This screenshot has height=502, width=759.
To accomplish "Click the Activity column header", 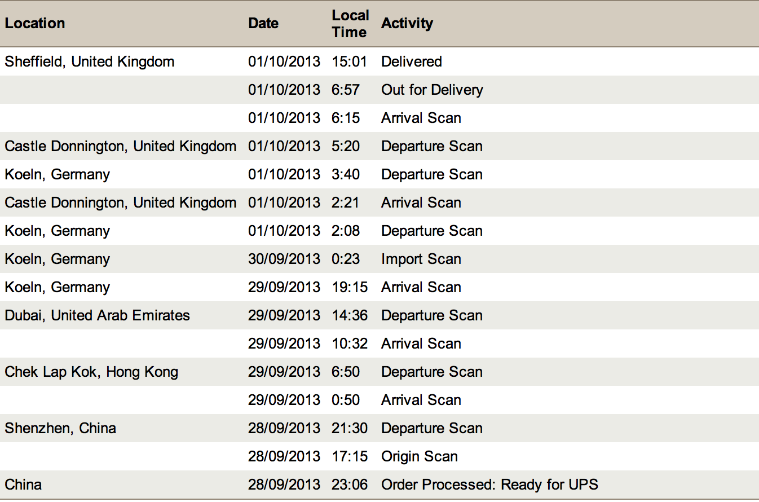I will (407, 23).
